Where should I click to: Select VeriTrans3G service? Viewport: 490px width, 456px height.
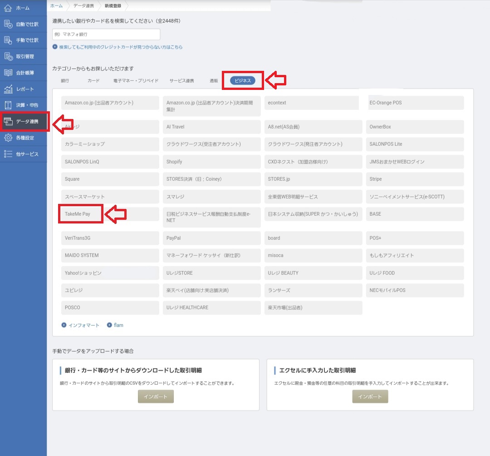coord(110,238)
